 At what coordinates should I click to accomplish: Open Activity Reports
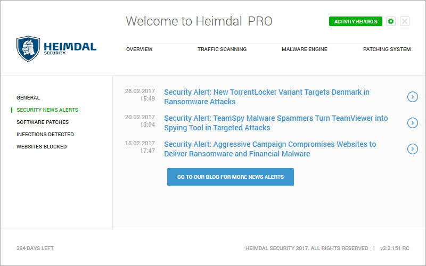[355, 21]
